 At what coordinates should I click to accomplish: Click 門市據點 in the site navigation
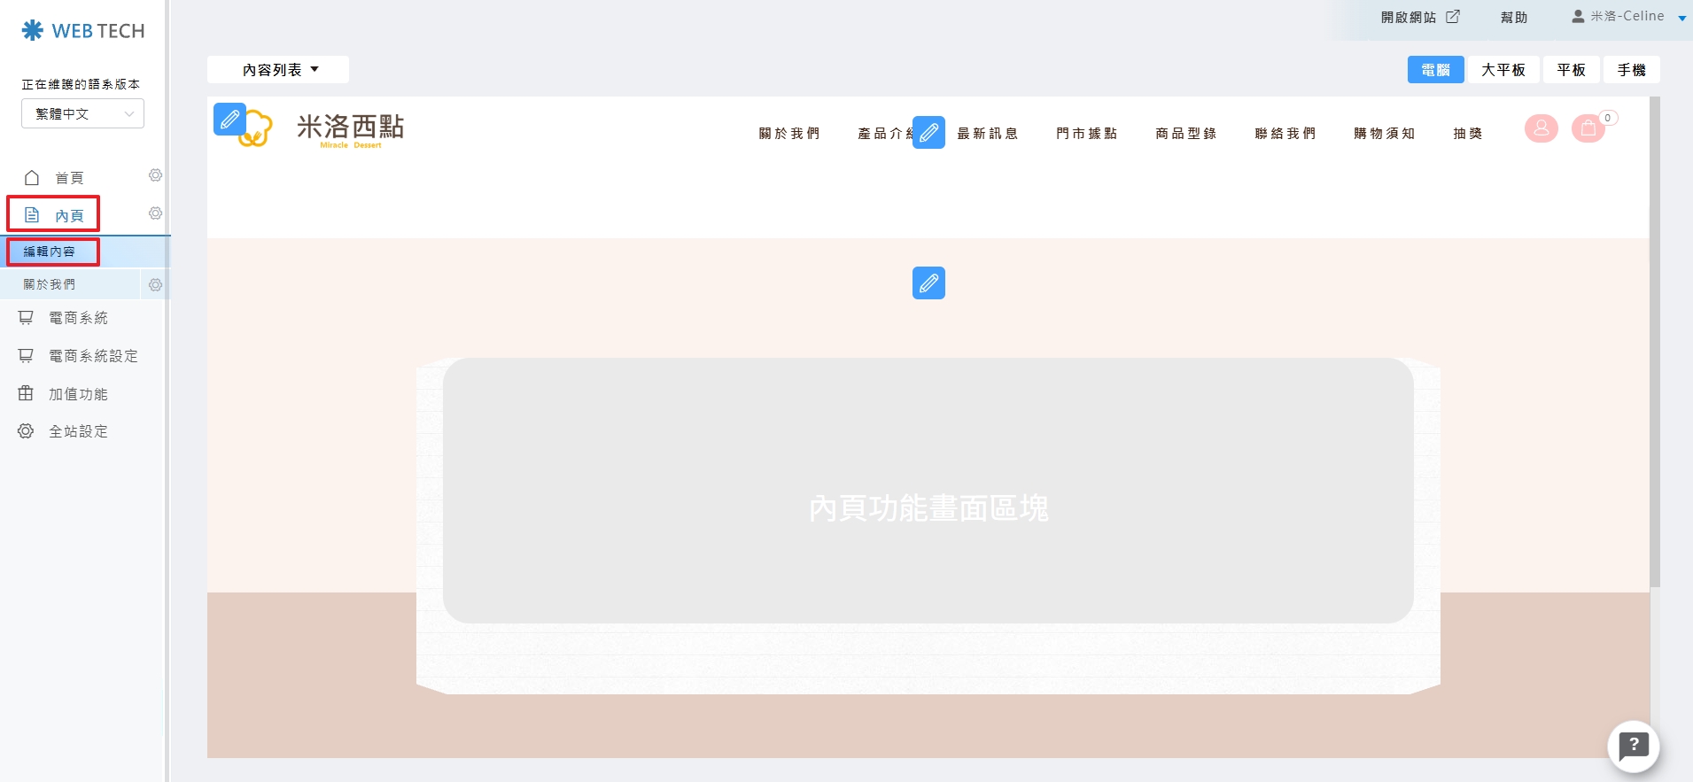[x=1087, y=134]
